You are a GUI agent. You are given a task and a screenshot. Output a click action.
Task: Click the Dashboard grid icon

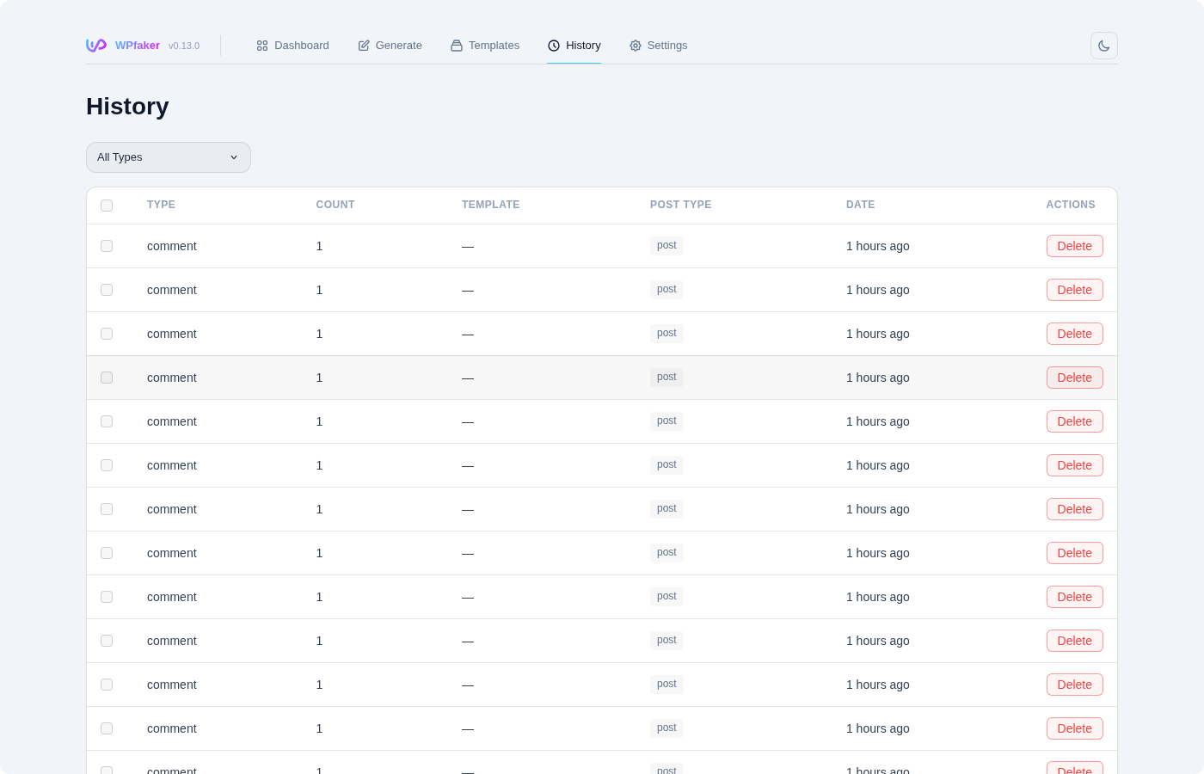pyautogui.click(x=262, y=46)
